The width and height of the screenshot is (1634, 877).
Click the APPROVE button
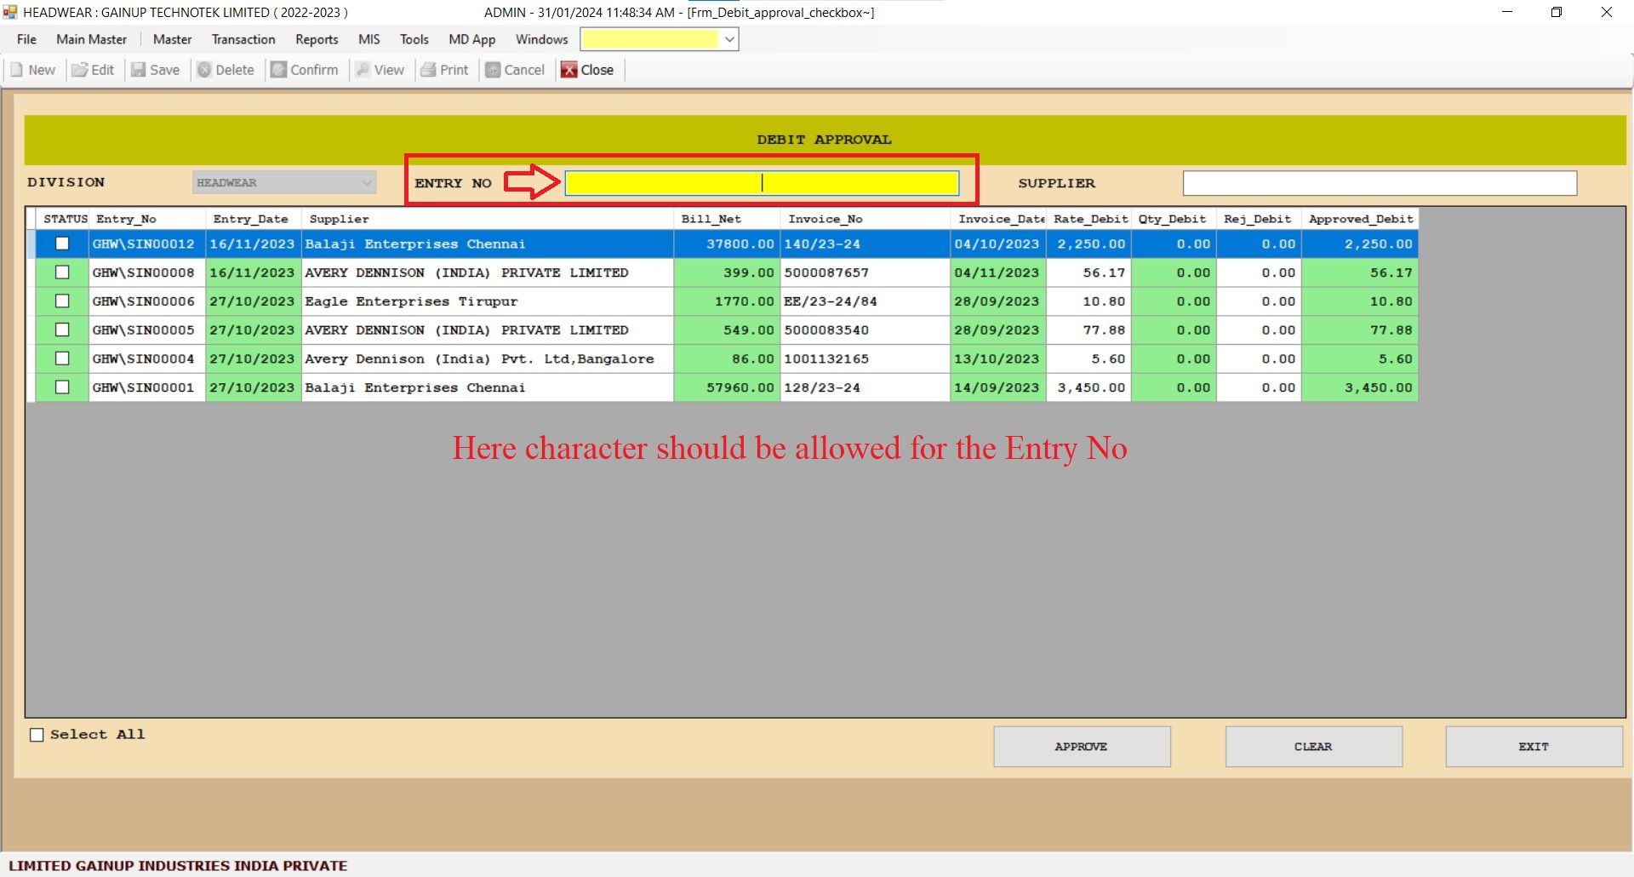click(1082, 747)
